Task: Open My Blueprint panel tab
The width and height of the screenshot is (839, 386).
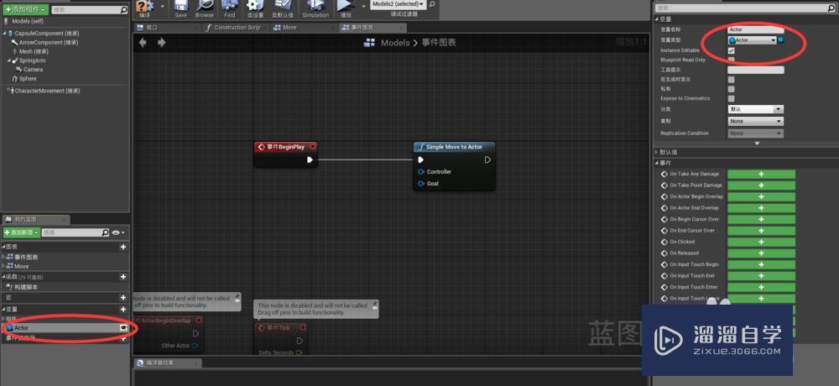Action: coord(35,220)
